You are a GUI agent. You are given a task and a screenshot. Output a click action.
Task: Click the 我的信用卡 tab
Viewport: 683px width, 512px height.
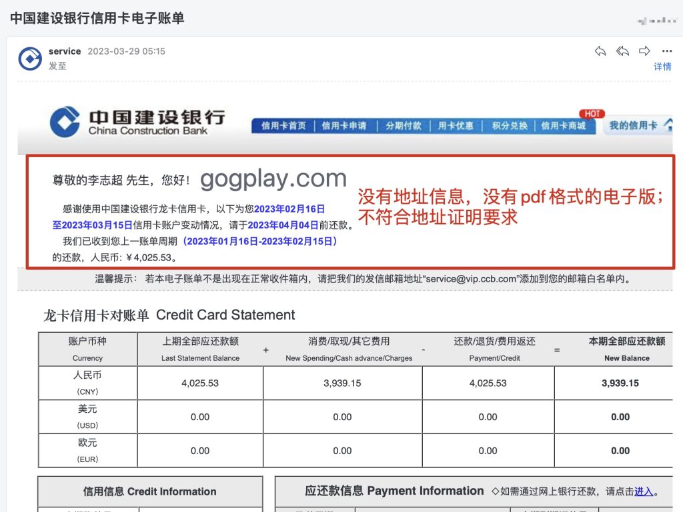tap(633, 125)
